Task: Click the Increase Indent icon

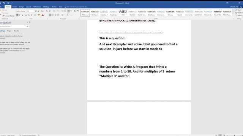Action: point(65,11)
